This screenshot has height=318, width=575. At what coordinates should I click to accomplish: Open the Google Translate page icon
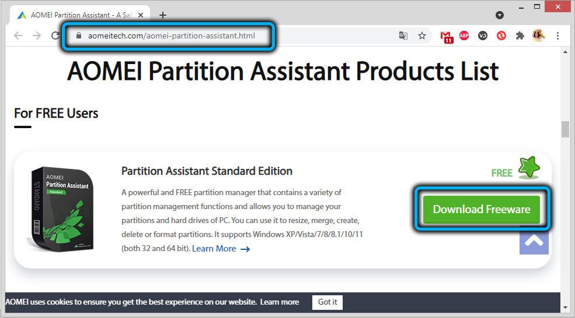point(403,36)
